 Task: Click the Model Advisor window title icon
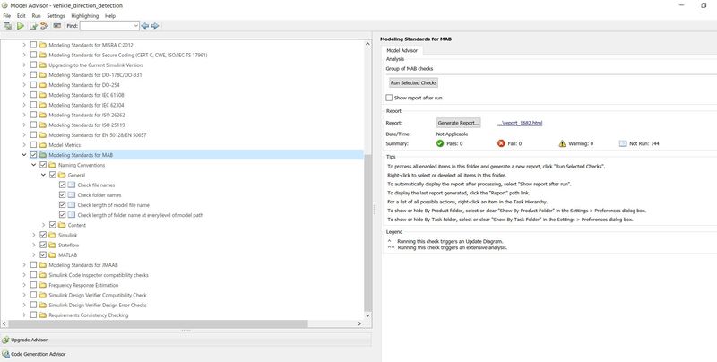tap(4, 5)
